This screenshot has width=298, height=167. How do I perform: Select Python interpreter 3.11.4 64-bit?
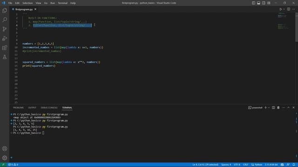pos(271,165)
